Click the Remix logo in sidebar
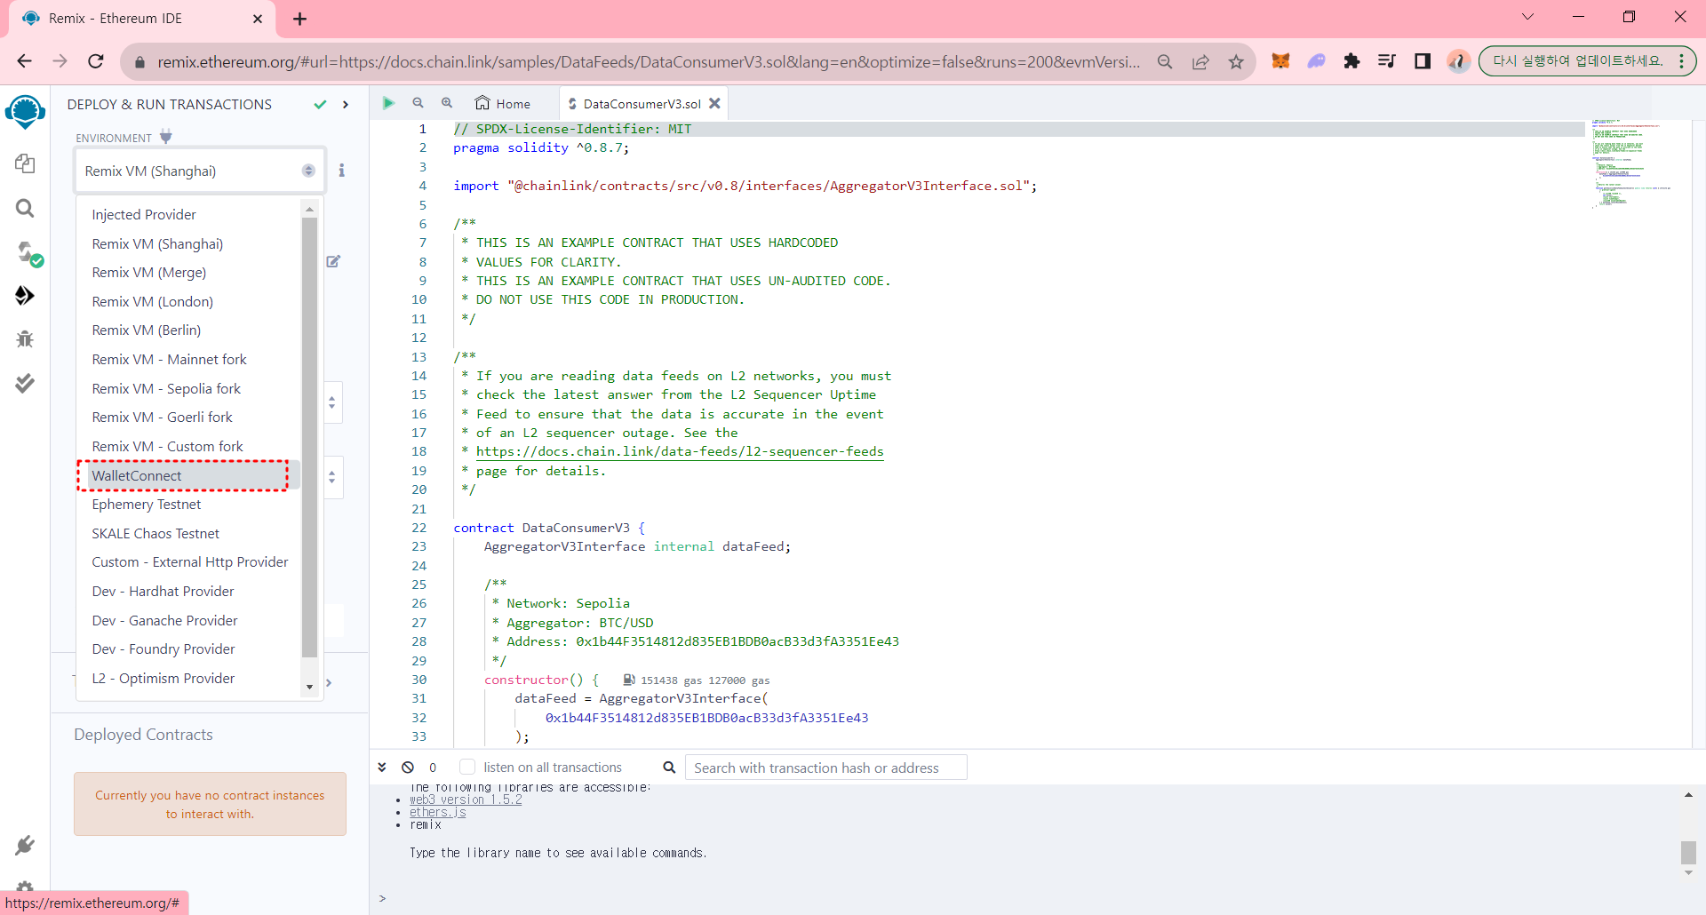1706x915 pixels. click(x=25, y=112)
